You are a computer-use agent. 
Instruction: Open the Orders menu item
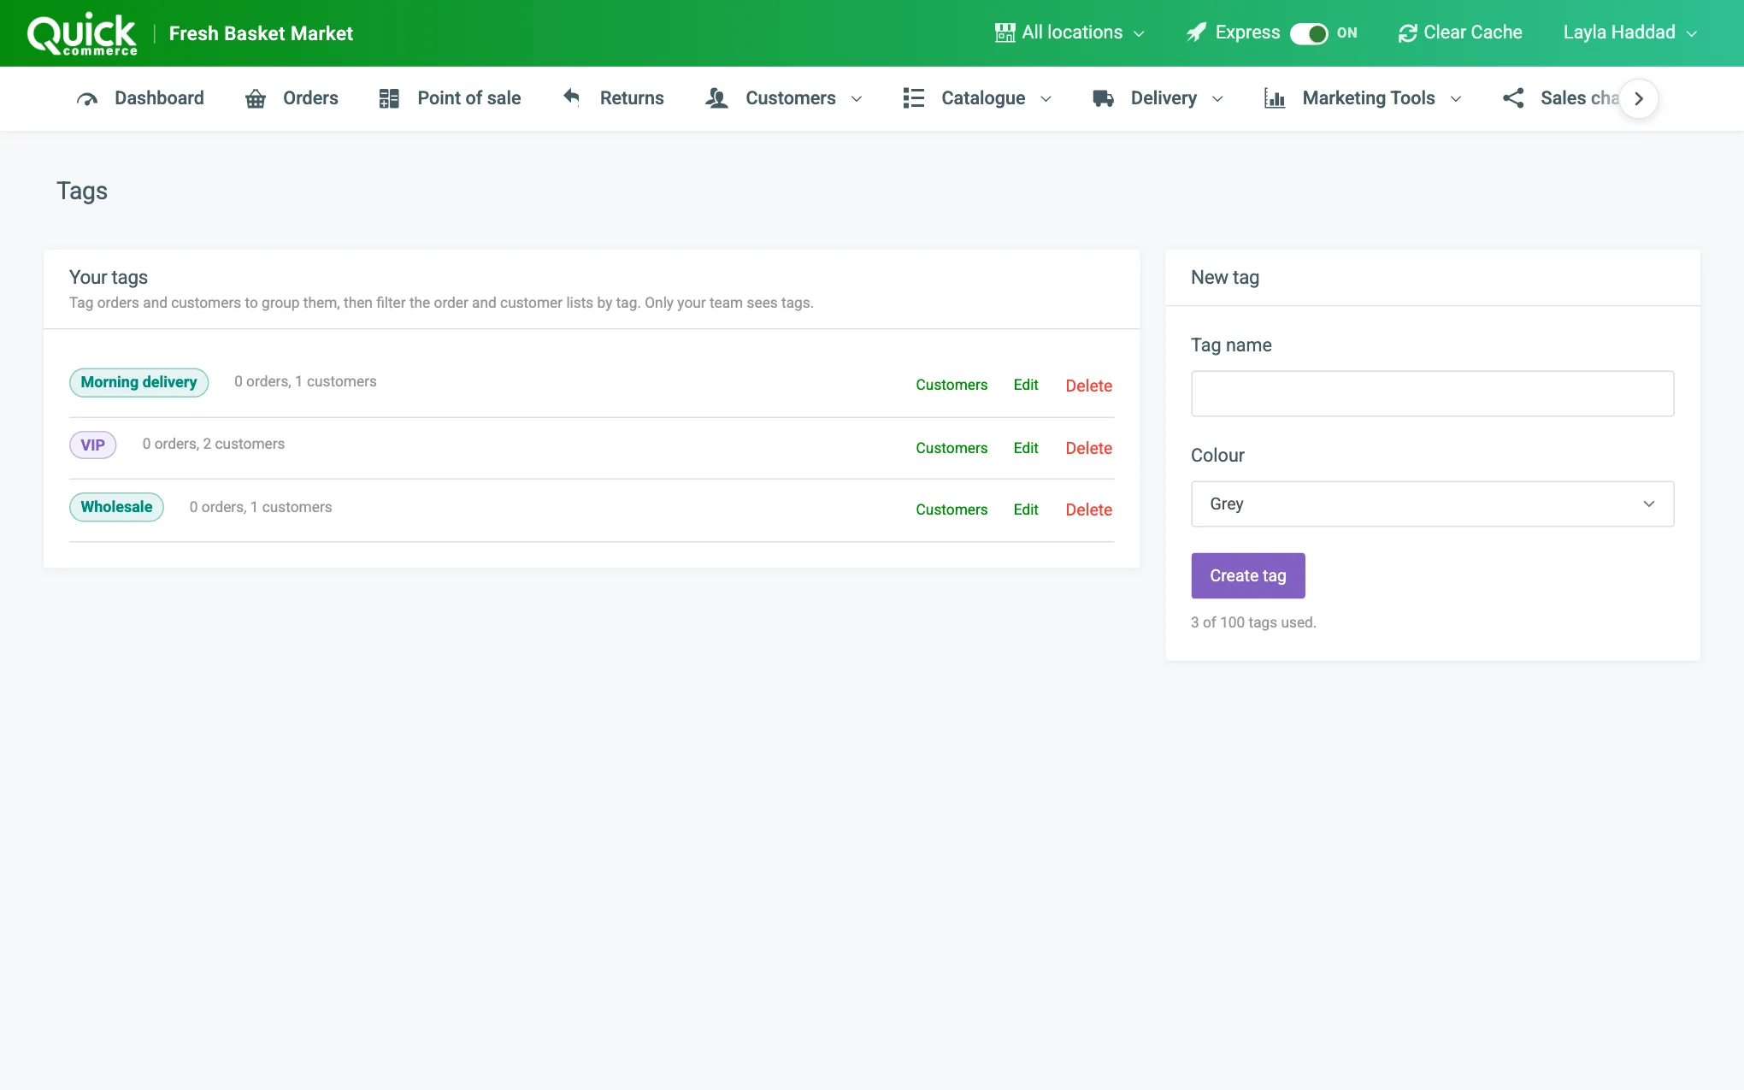pyautogui.click(x=292, y=98)
